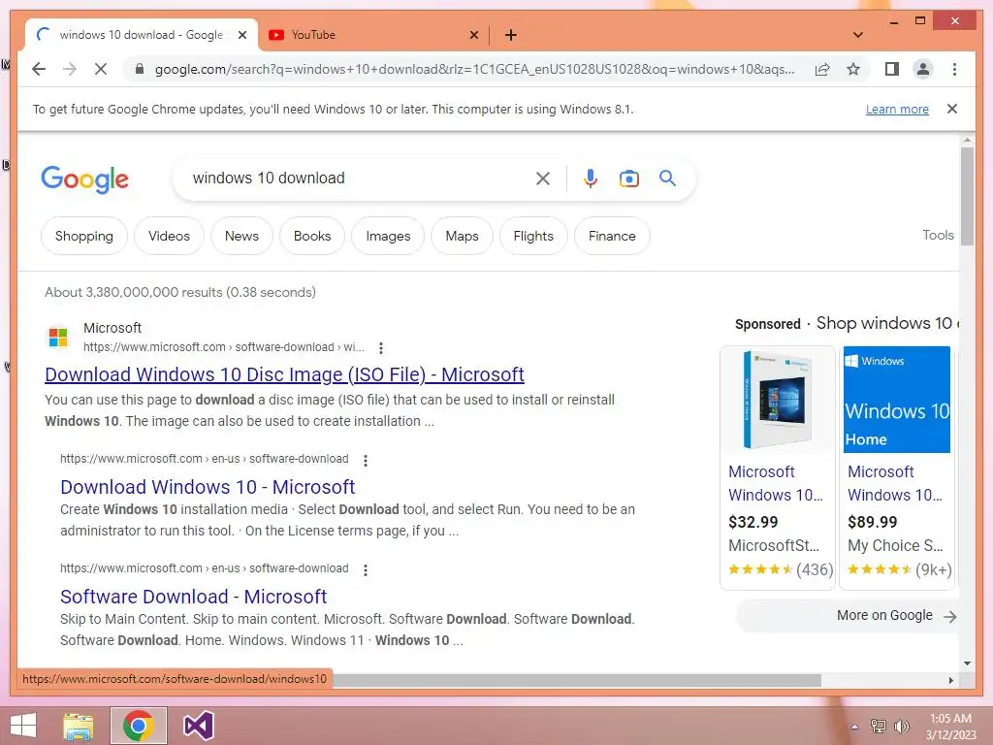Filter results by Maps
The image size is (993, 745).
click(x=462, y=236)
